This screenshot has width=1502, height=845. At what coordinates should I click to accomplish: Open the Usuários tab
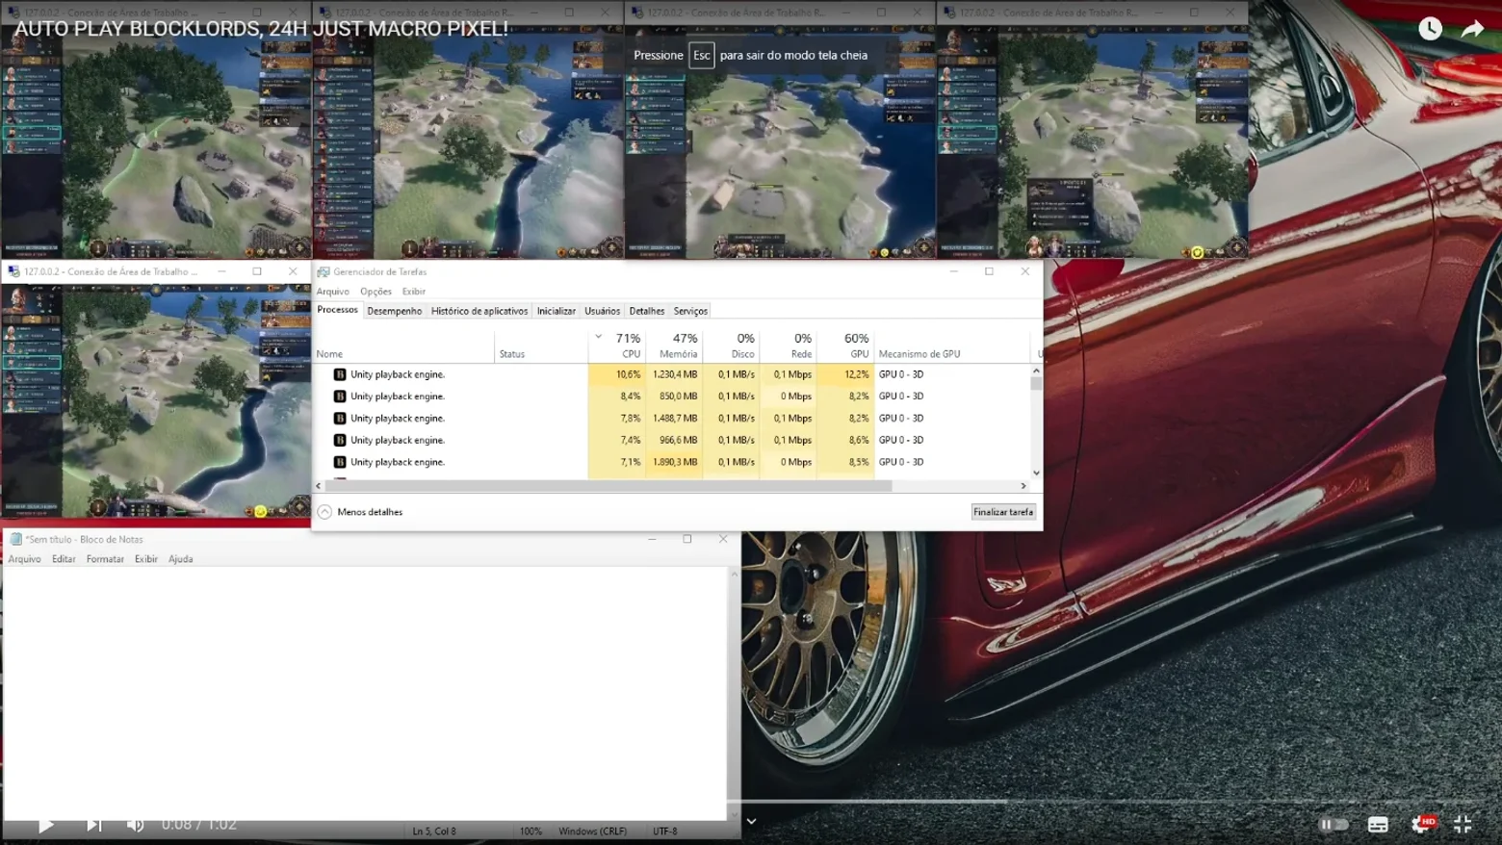603,311
